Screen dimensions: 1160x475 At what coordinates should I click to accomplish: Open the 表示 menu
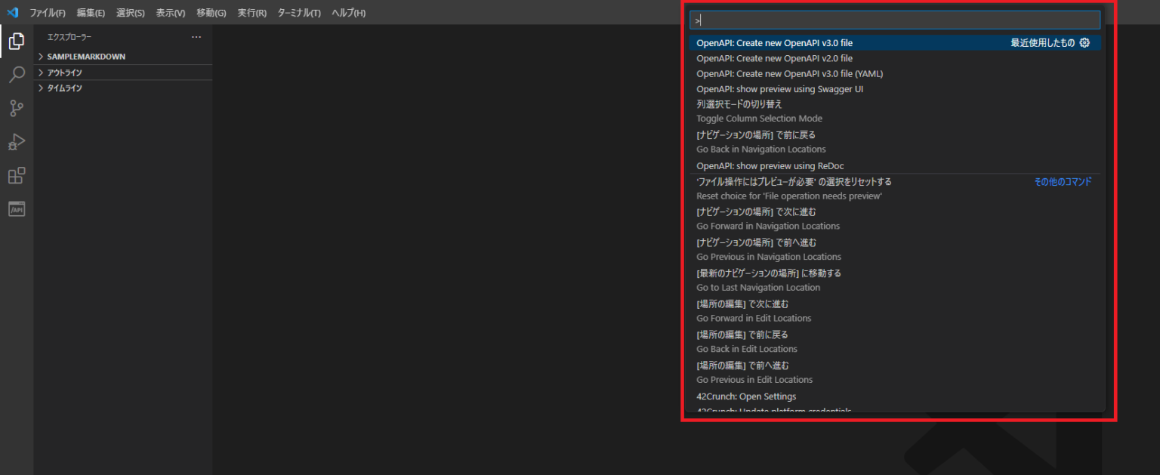tap(171, 12)
